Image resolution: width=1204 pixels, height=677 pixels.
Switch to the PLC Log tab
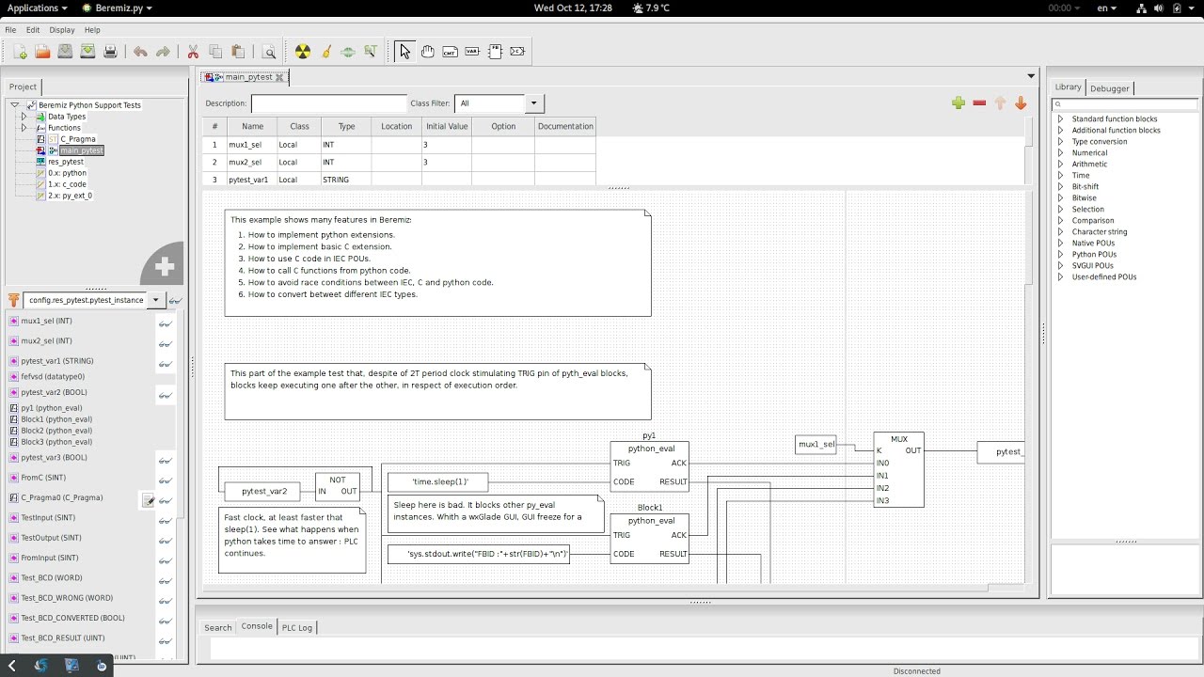click(x=297, y=627)
